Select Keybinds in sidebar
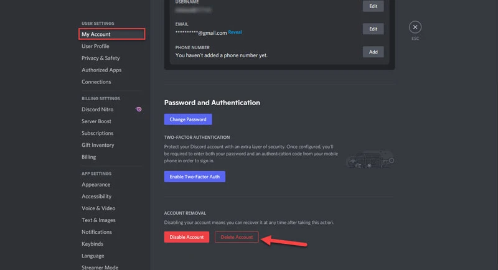498x270 pixels. [92, 244]
